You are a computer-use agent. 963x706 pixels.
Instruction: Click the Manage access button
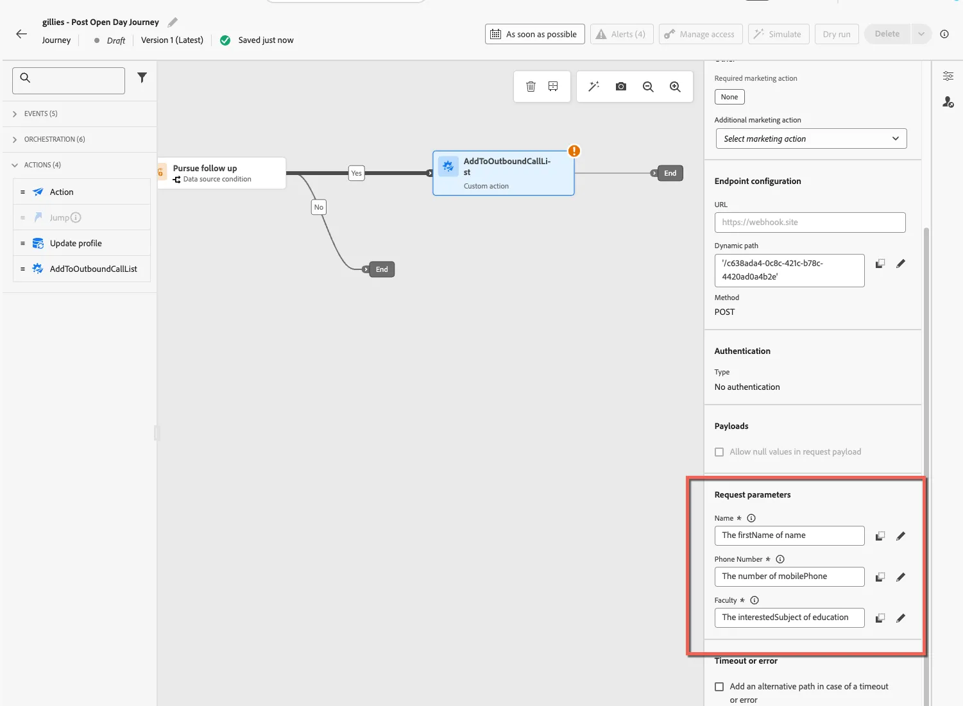click(x=700, y=34)
